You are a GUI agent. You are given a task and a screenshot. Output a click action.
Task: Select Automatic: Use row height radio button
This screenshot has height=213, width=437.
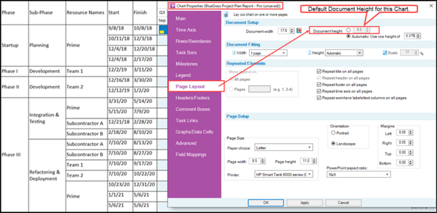(x=348, y=36)
